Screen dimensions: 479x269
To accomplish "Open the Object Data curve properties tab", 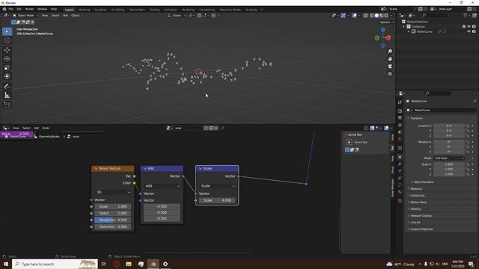I will 400,185.
